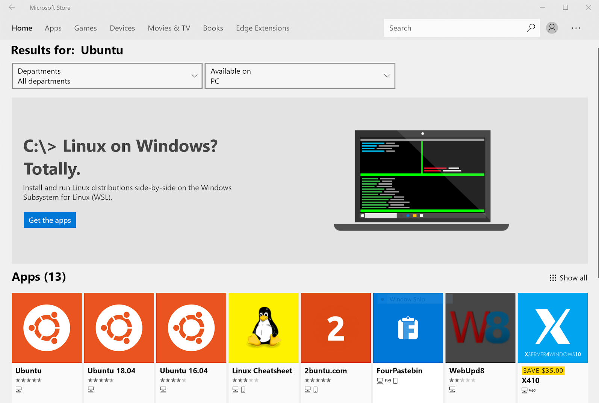The width and height of the screenshot is (599, 403).
Task: Switch to the Devices tab
Action: (122, 28)
